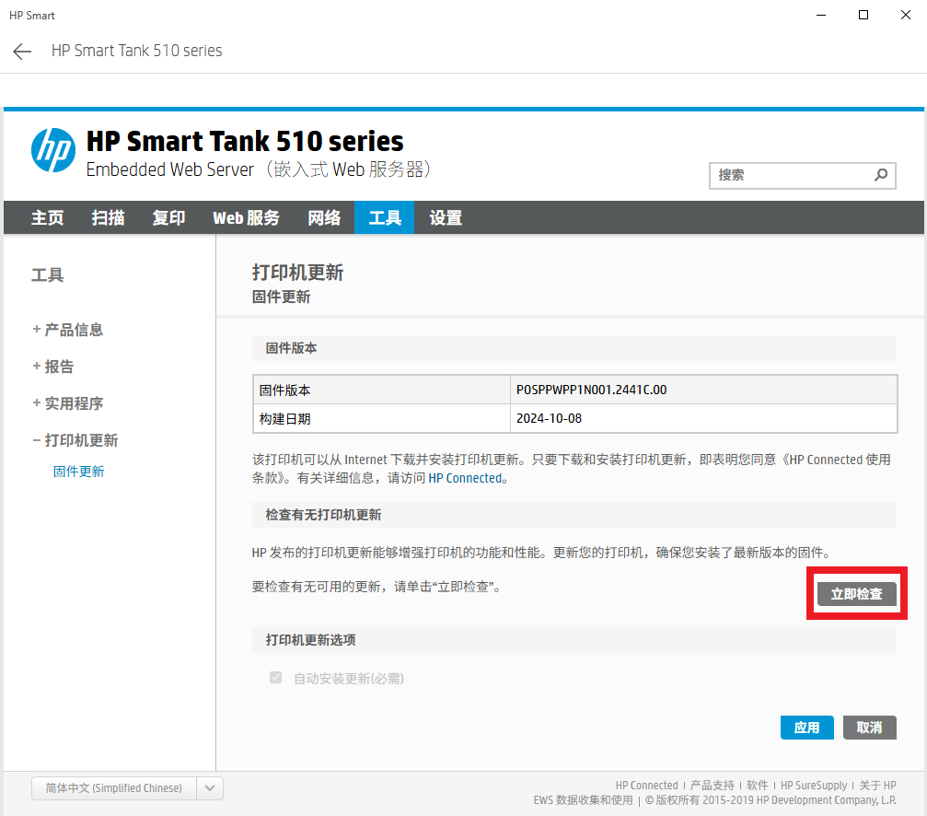Screen dimensions: 927x816
Task: Toggle the 自动安装更新 checkbox
Action: 275,678
